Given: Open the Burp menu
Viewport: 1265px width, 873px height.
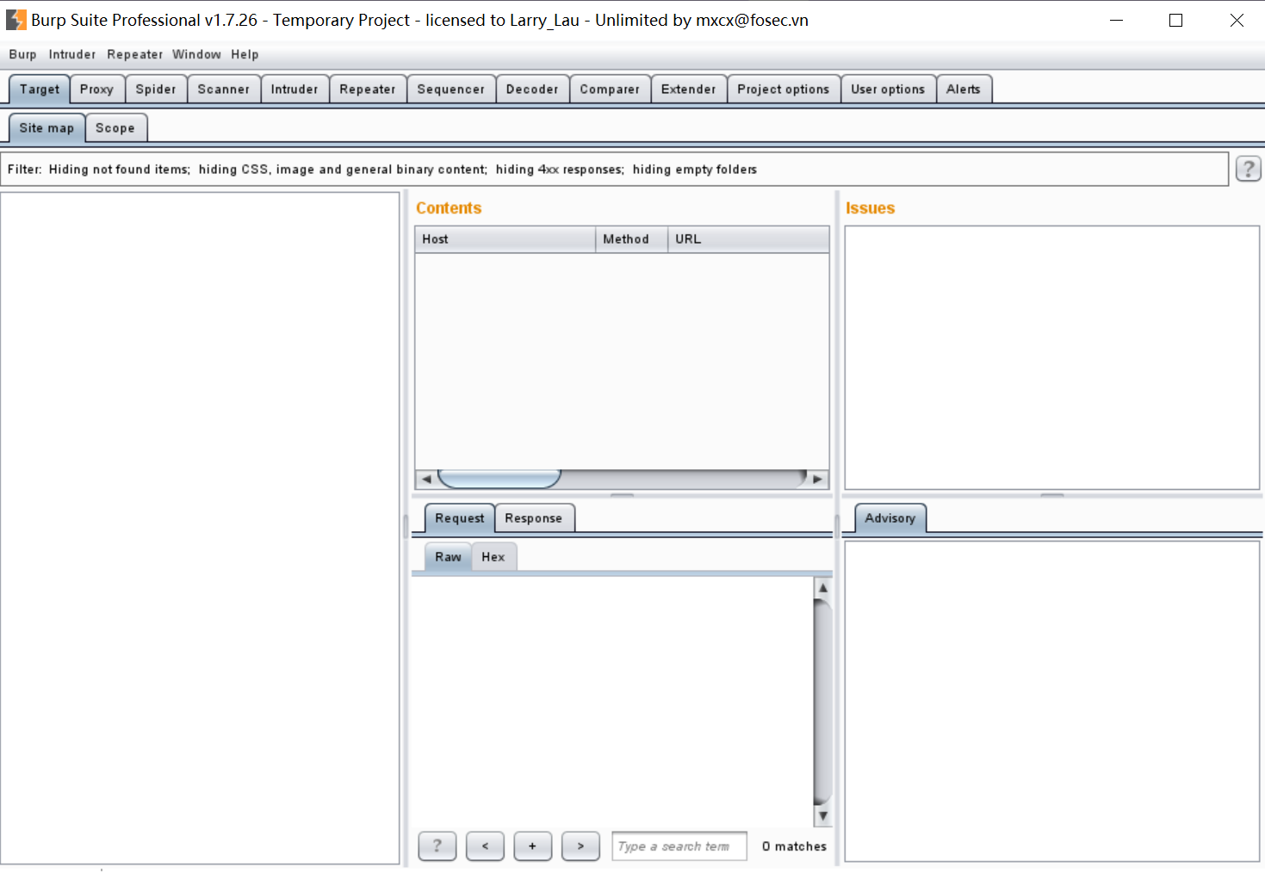Looking at the screenshot, I should coord(22,54).
